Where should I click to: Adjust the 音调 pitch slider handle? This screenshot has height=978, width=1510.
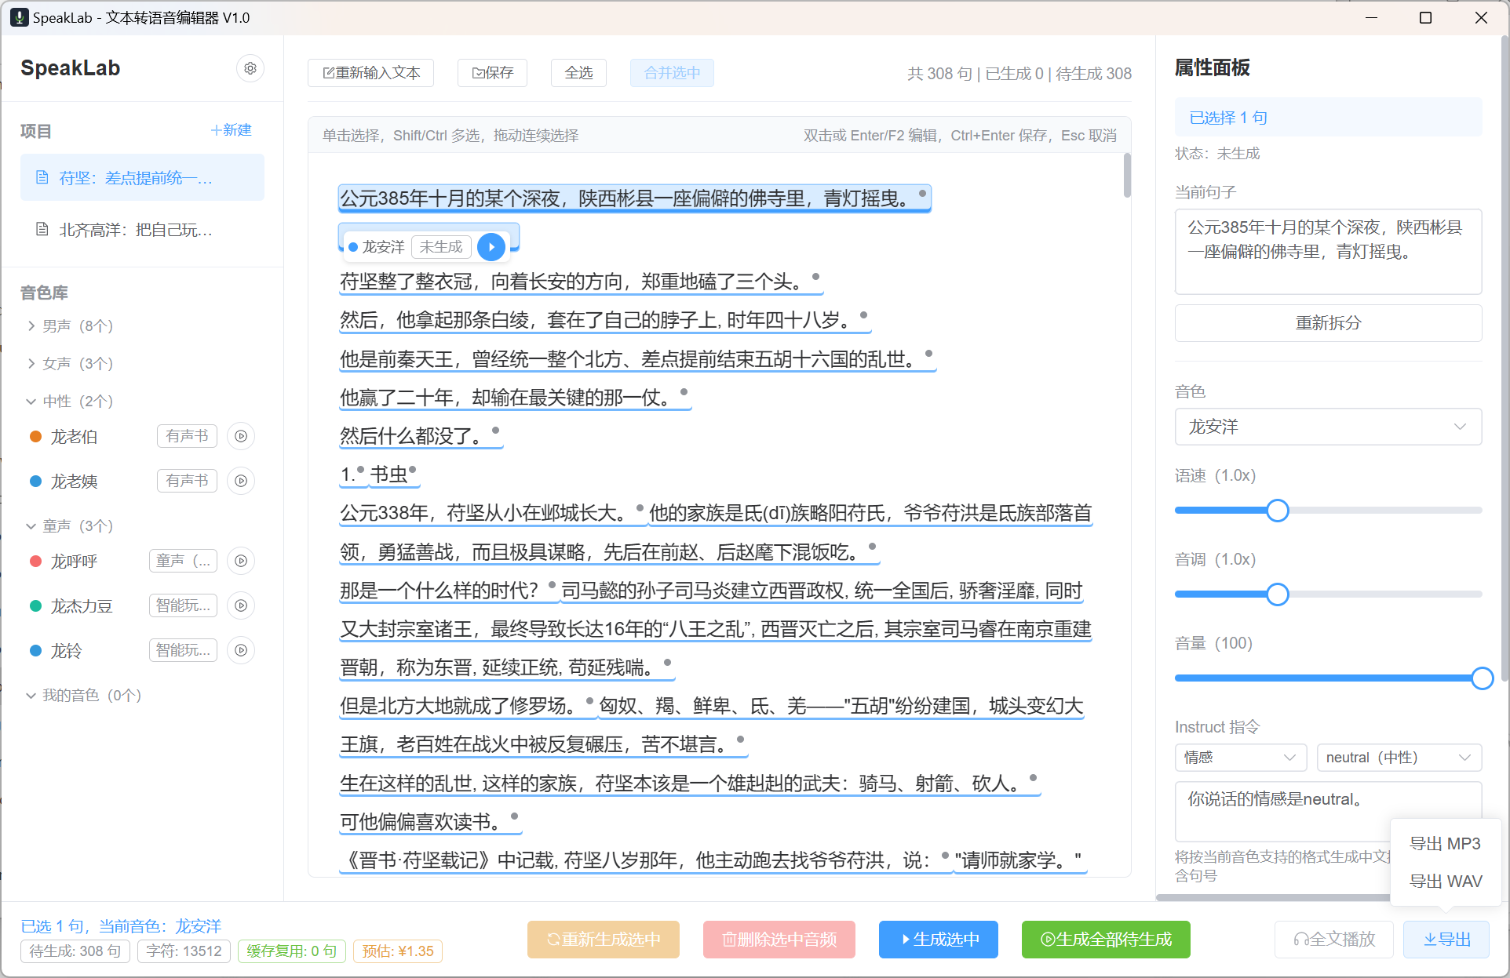1278,594
